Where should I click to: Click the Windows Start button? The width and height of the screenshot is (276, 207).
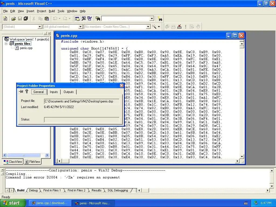[x=13, y=203]
